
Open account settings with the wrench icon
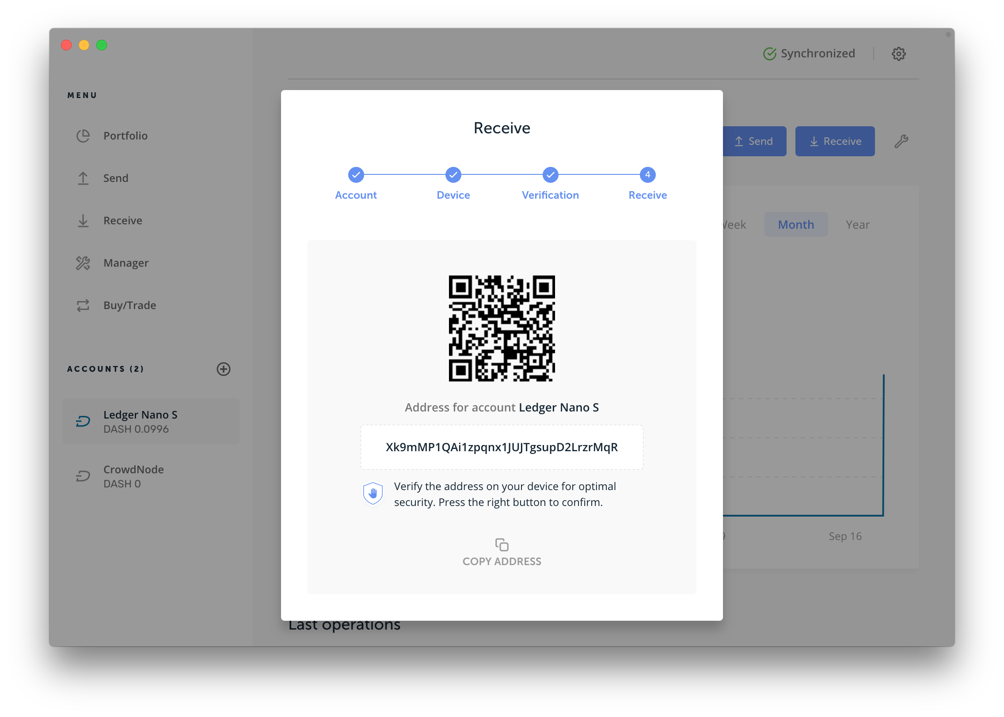tap(901, 141)
